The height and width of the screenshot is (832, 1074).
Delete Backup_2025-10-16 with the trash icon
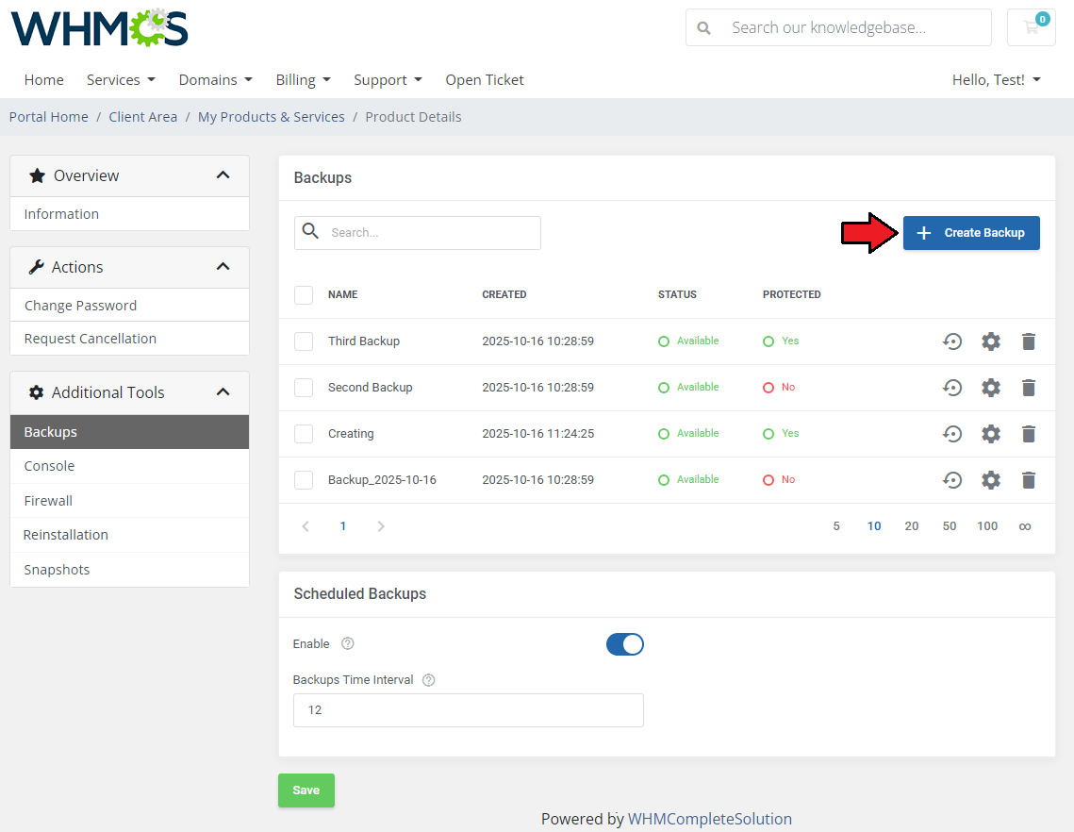1029,479
